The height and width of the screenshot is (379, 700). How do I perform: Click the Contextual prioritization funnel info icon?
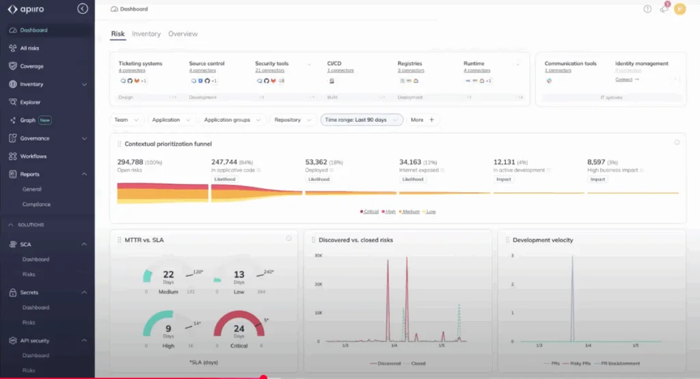[x=677, y=142]
